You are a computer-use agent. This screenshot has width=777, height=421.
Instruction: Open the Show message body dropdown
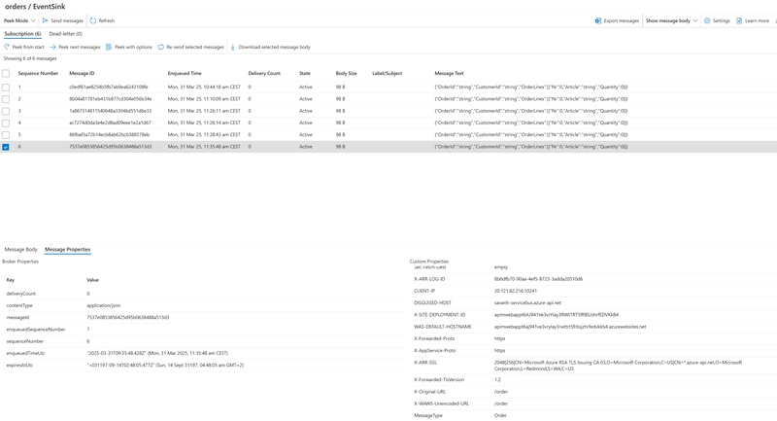[671, 20]
